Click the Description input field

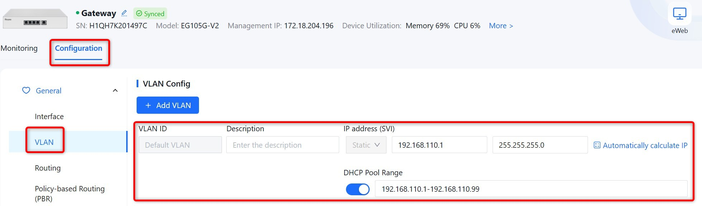pos(283,145)
